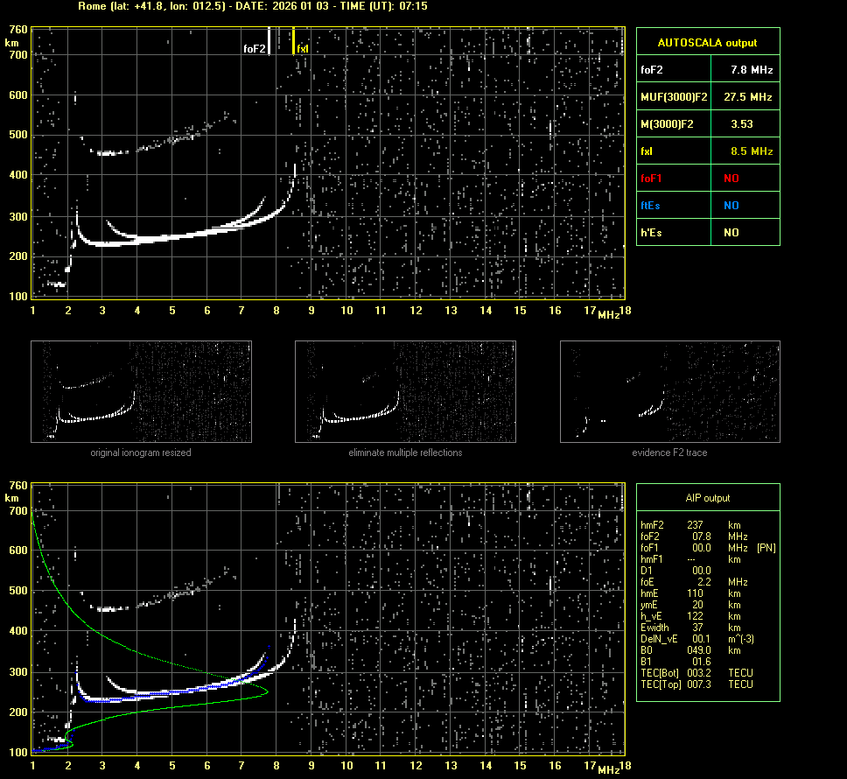The height and width of the screenshot is (779, 847).
Task: Click the yellow fxI marker on top ionogram
Action: (303, 49)
